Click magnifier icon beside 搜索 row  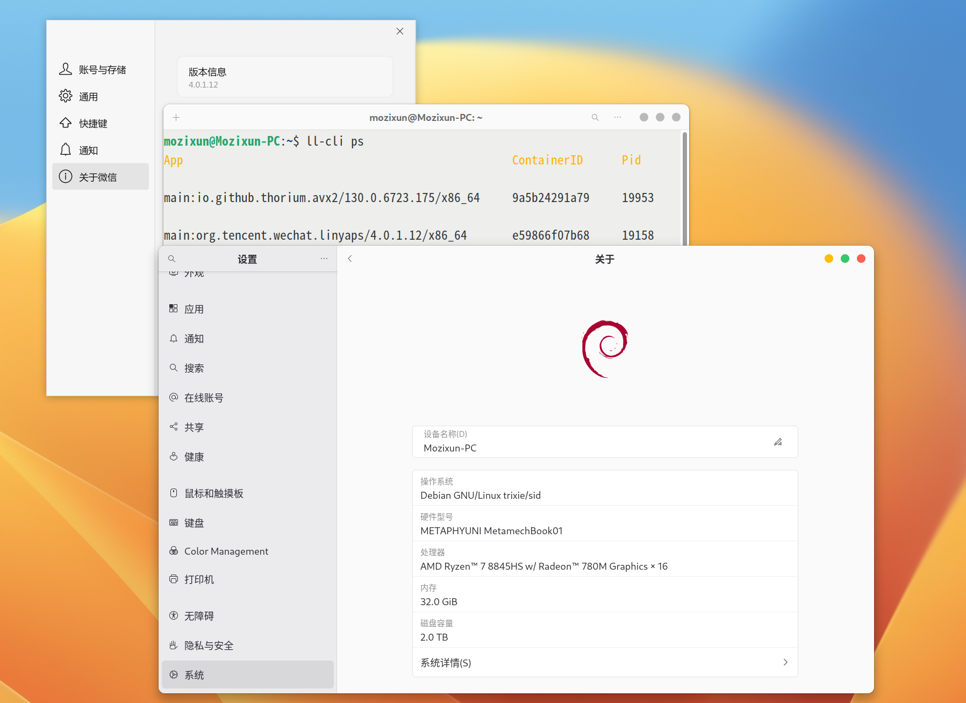173,368
